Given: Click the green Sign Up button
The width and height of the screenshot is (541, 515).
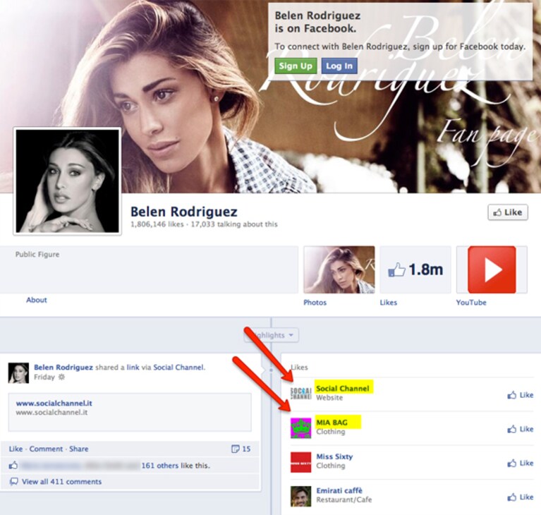Looking at the screenshot, I should (296, 66).
